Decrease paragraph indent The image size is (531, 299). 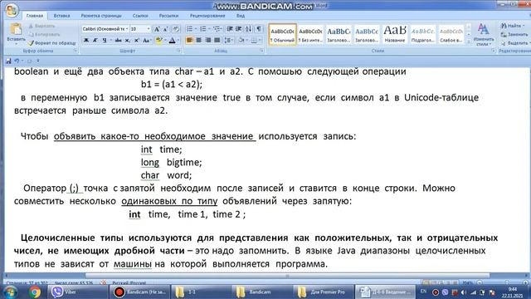[230, 29]
